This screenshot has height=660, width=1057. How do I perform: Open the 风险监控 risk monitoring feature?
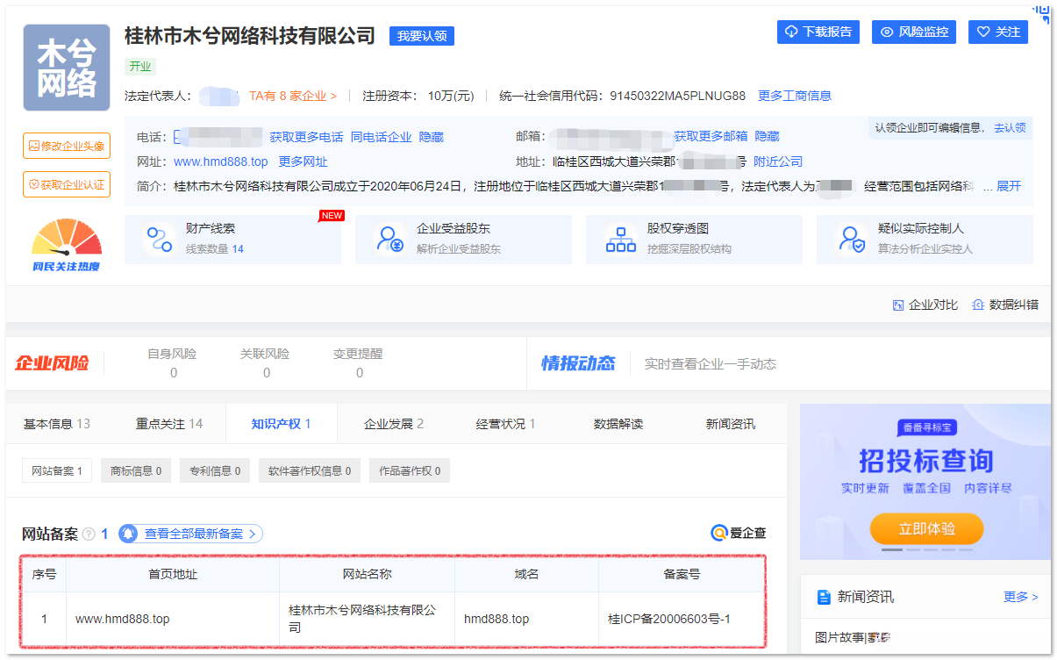point(913,32)
